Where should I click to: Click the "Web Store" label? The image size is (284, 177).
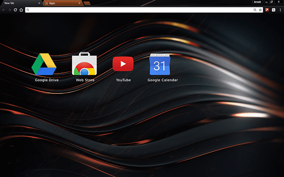[85, 80]
